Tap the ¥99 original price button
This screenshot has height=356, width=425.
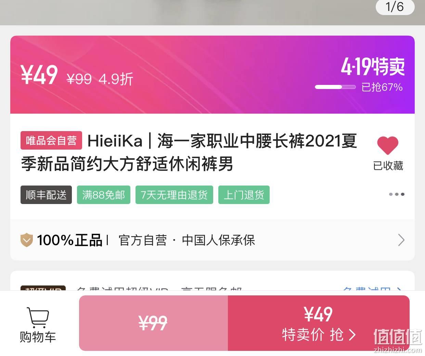tap(153, 323)
